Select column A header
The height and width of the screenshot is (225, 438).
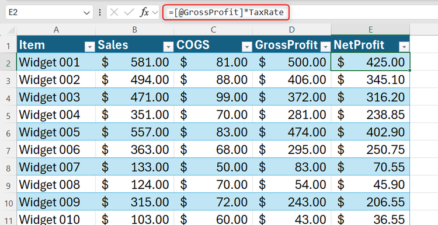tap(56, 30)
